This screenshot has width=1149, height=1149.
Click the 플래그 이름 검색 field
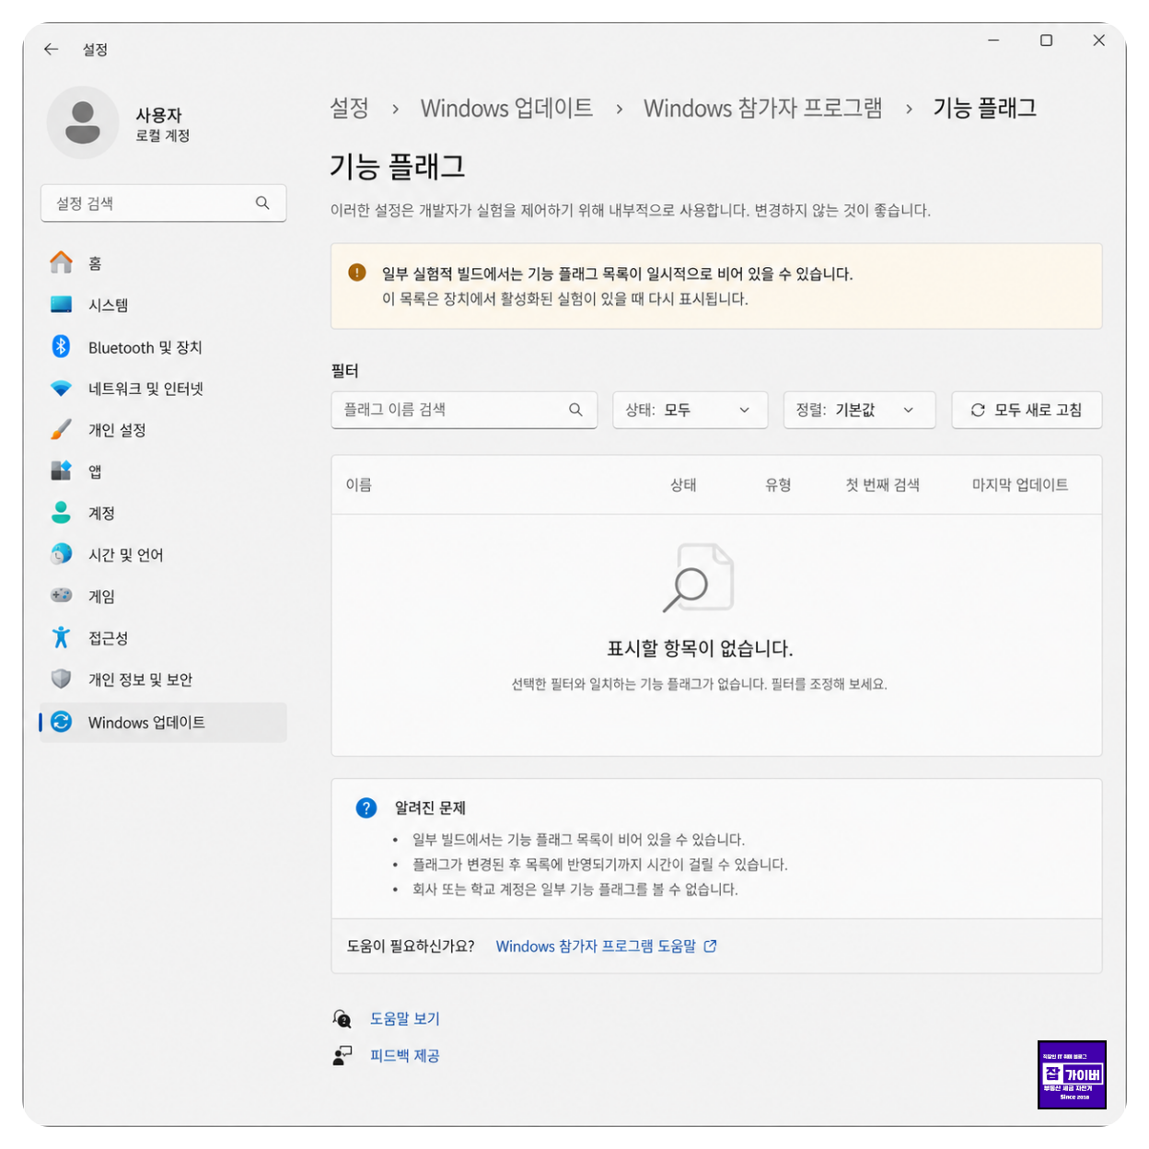(x=464, y=410)
